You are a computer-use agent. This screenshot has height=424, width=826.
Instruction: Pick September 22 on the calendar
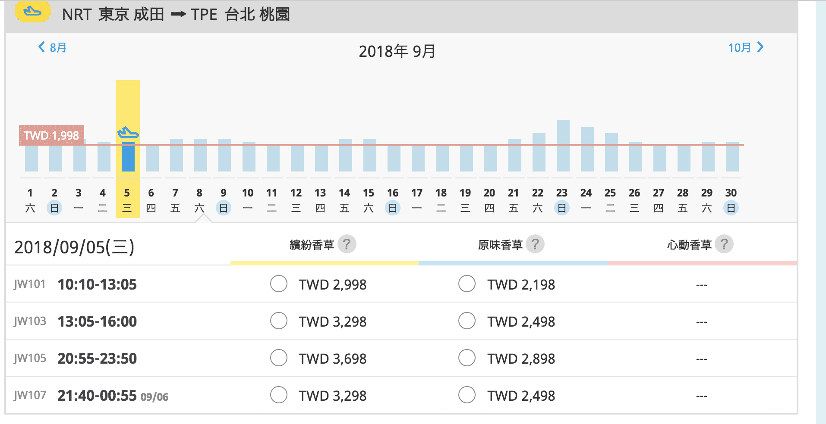pyautogui.click(x=538, y=200)
